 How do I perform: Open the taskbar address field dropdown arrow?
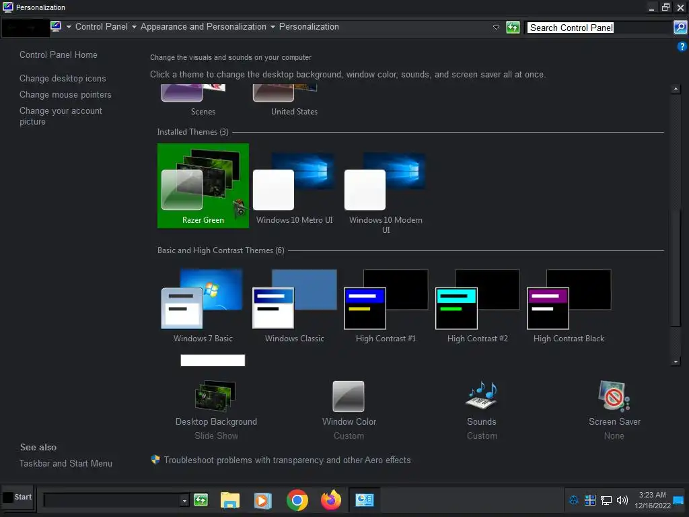(x=184, y=500)
